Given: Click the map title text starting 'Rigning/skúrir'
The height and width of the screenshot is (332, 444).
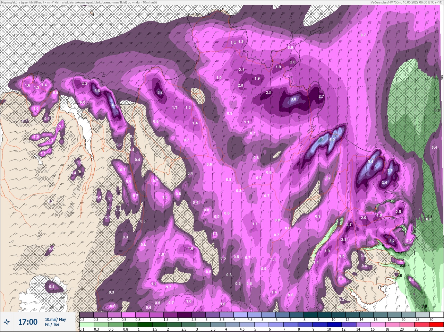Looking at the screenshot, I should point(79,2).
